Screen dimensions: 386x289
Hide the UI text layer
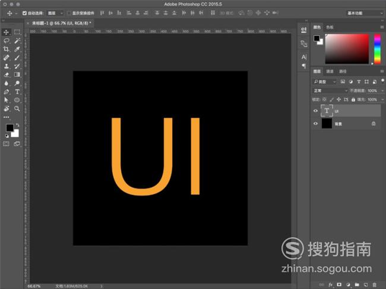point(315,111)
